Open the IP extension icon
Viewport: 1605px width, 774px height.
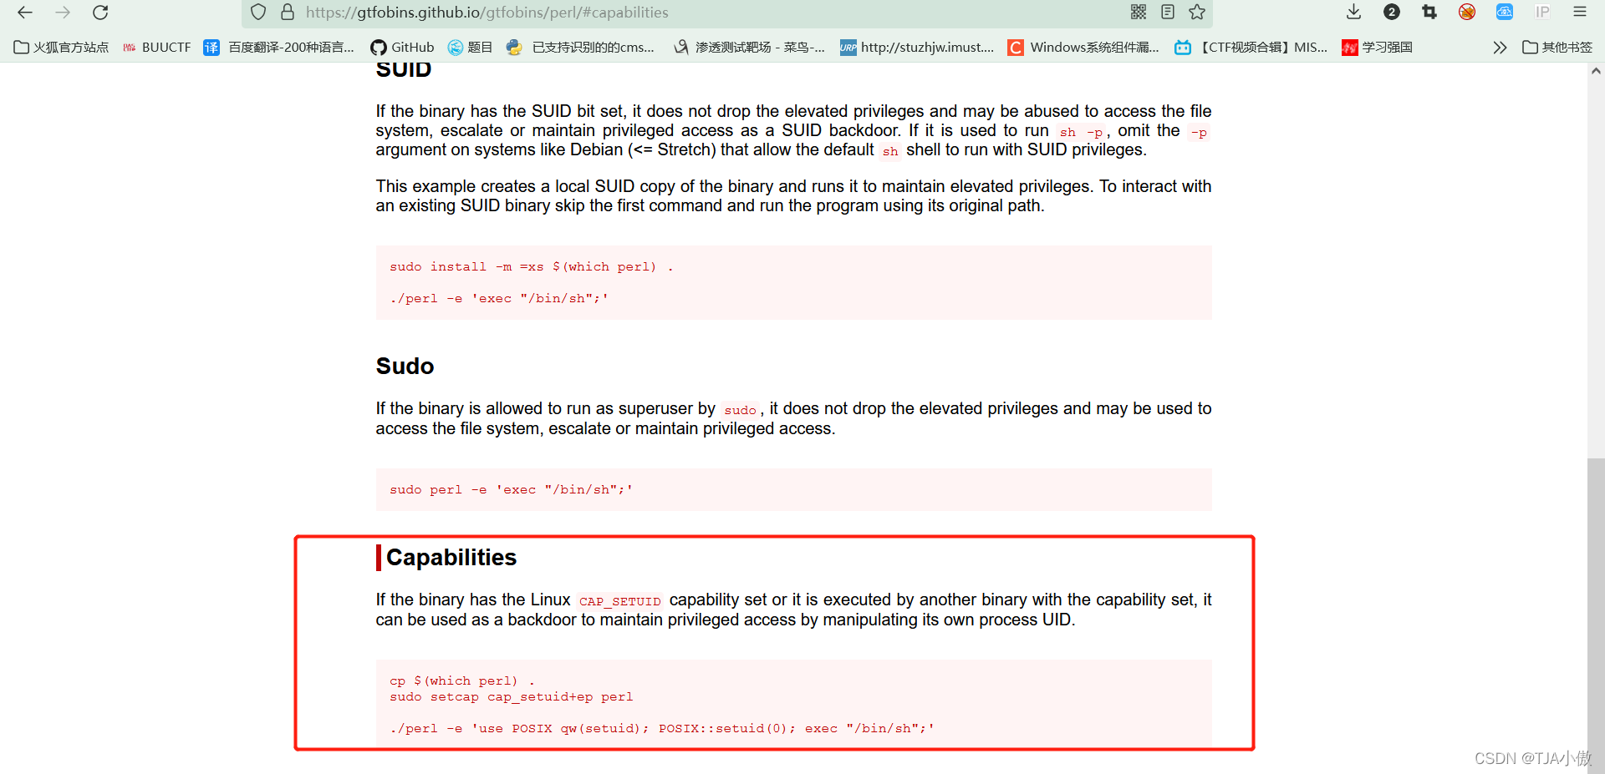coord(1542,12)
